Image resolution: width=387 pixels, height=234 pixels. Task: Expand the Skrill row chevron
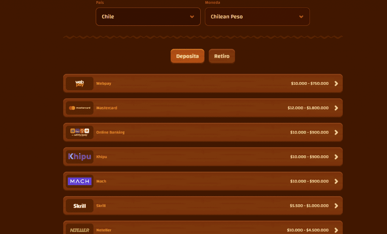[336, 206]
